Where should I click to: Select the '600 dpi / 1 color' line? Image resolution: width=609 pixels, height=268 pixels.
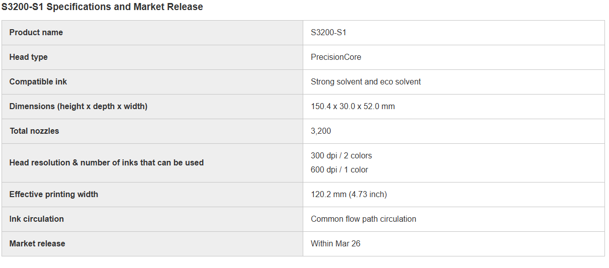[339, 170]
